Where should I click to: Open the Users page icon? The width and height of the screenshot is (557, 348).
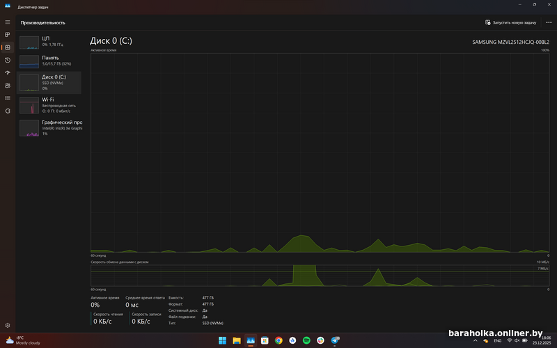(x=8, y=86)
